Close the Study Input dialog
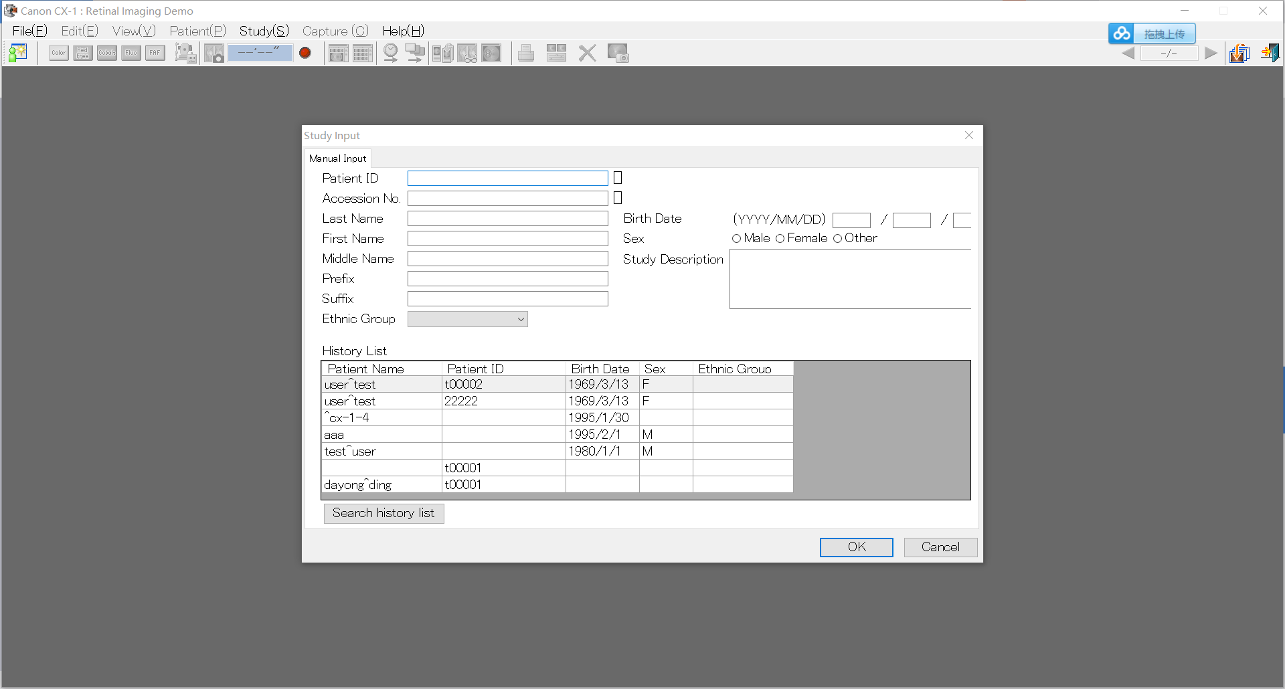This screenshot has width=1285, height=689. coord(969,135)
